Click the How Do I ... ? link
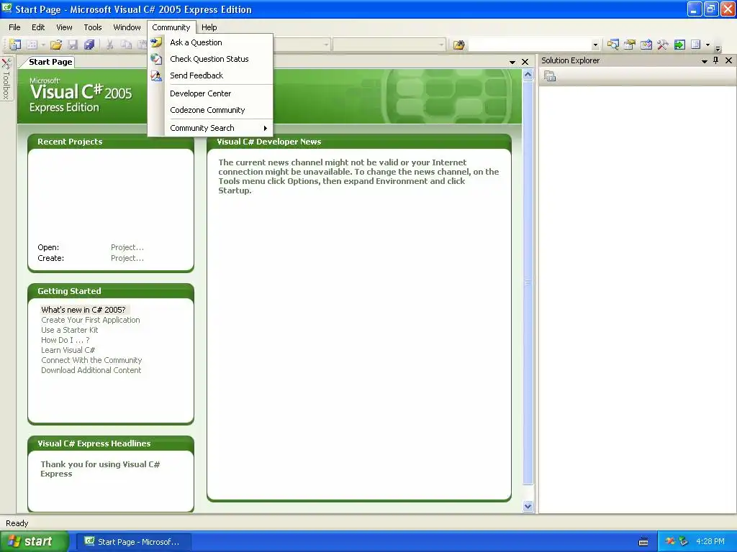The height and width of the screenshot is (552, 737). (65, 340)
